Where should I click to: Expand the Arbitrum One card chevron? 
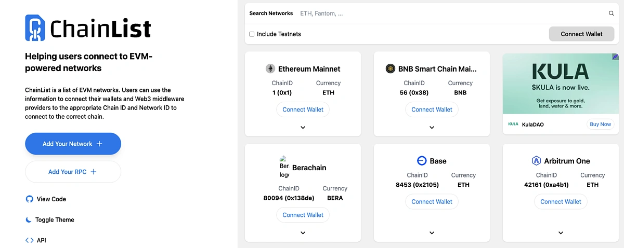pyautogui.click(x=561, y=233)
